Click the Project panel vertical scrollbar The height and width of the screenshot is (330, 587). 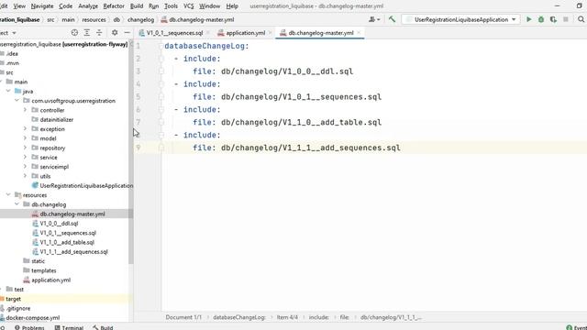point(130,151)
